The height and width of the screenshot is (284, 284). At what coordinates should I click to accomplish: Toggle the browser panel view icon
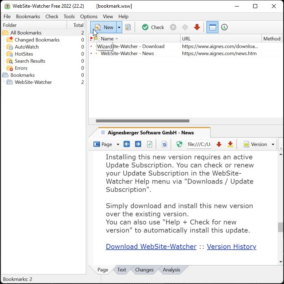(x=212, y=27)
